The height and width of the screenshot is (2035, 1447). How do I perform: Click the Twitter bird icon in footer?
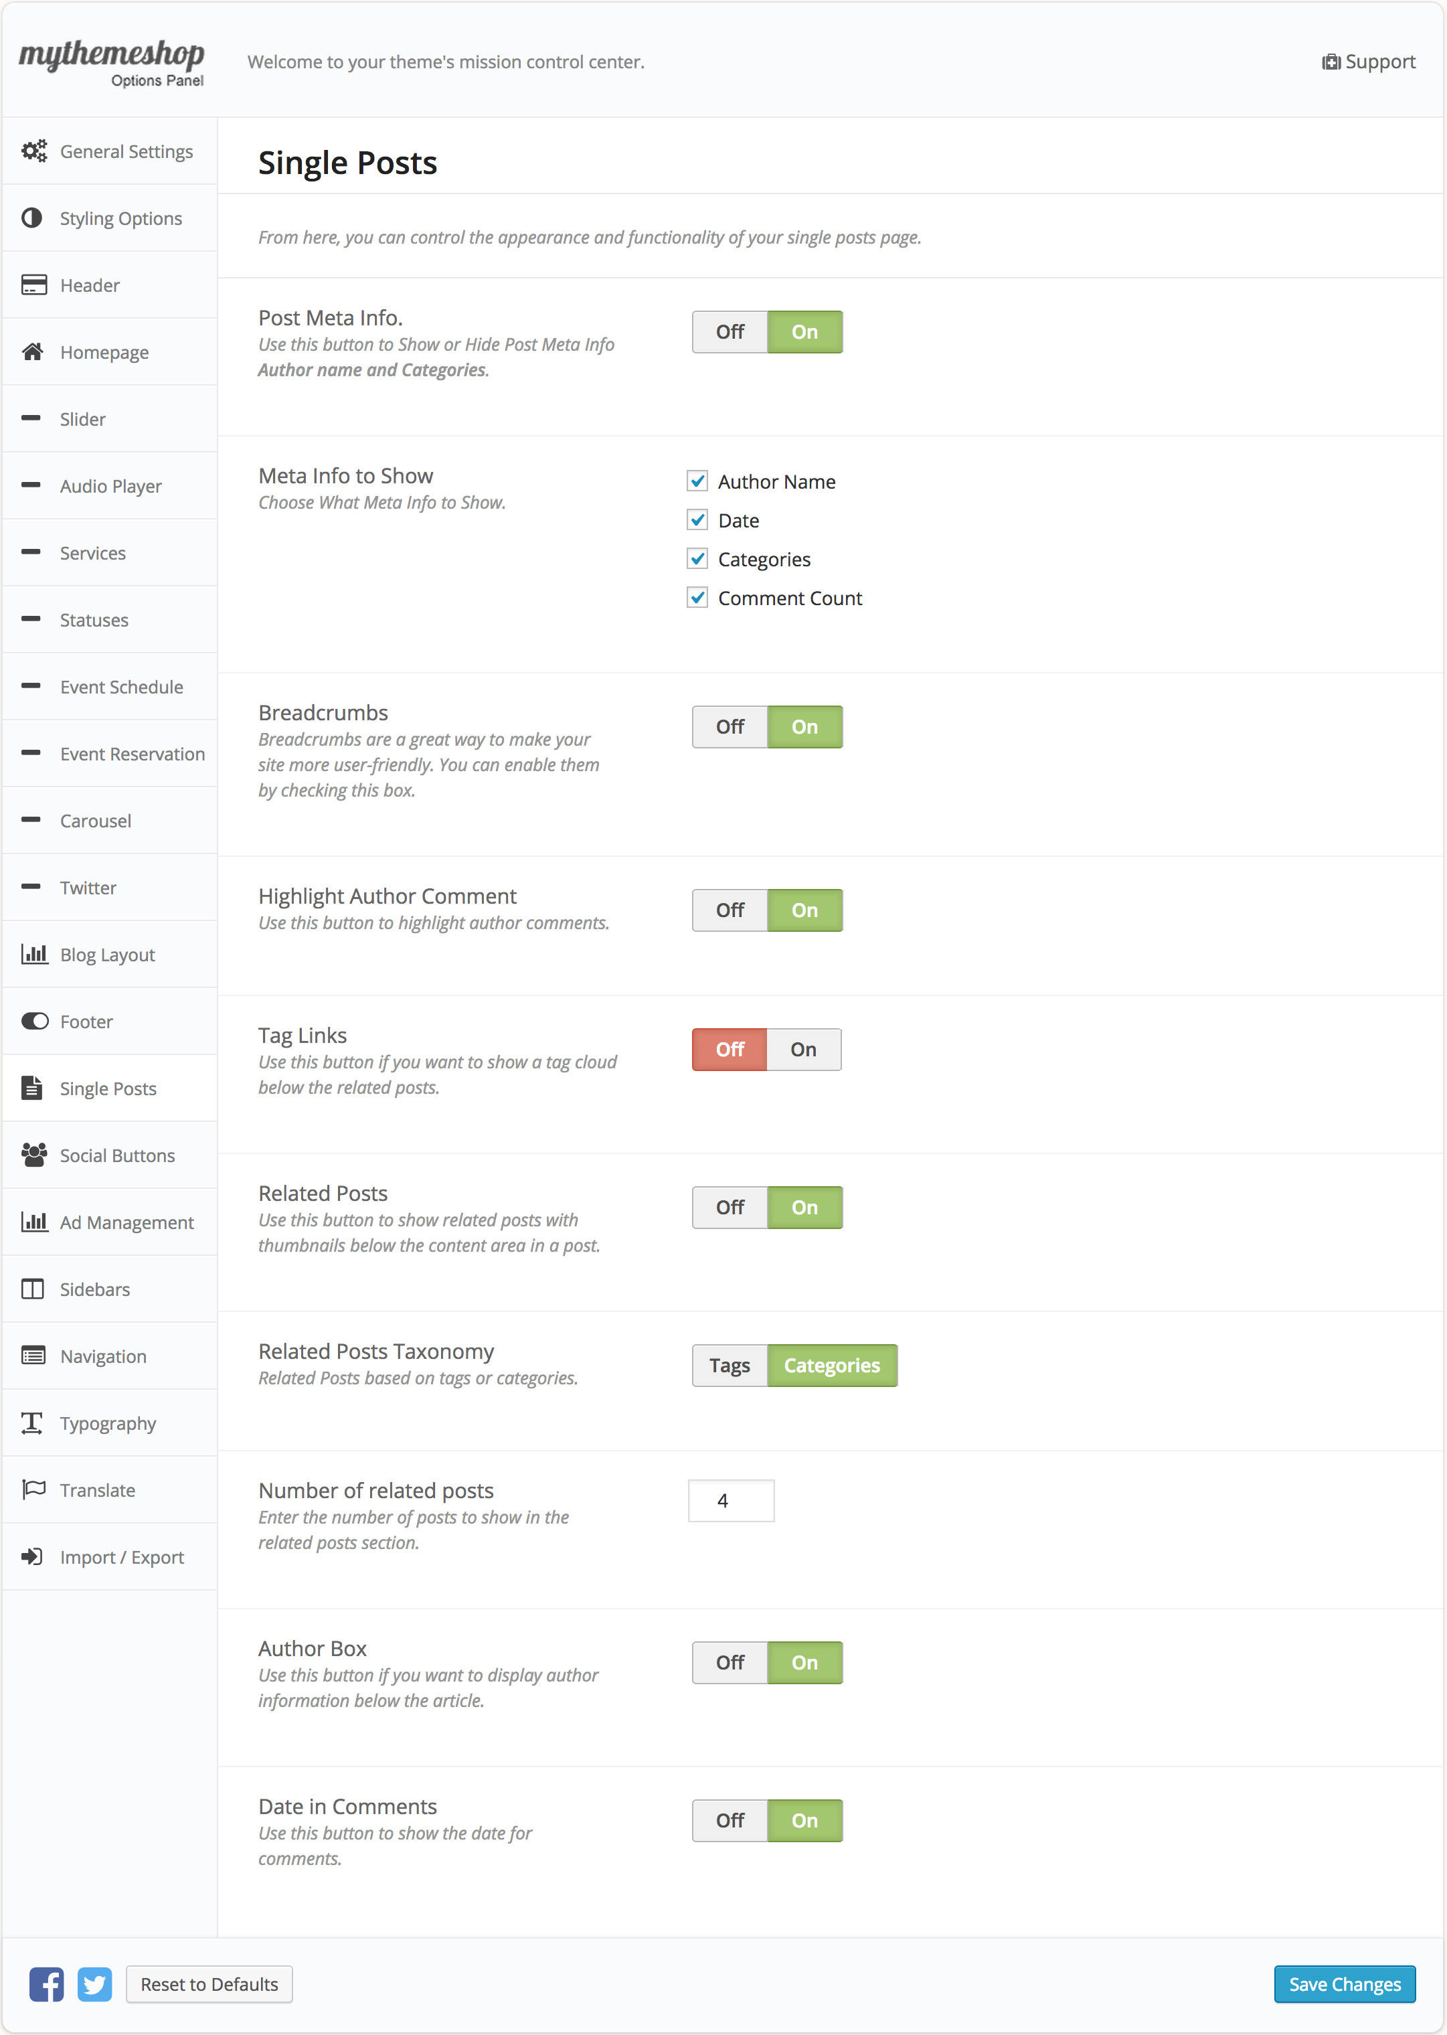point(94,1984)
